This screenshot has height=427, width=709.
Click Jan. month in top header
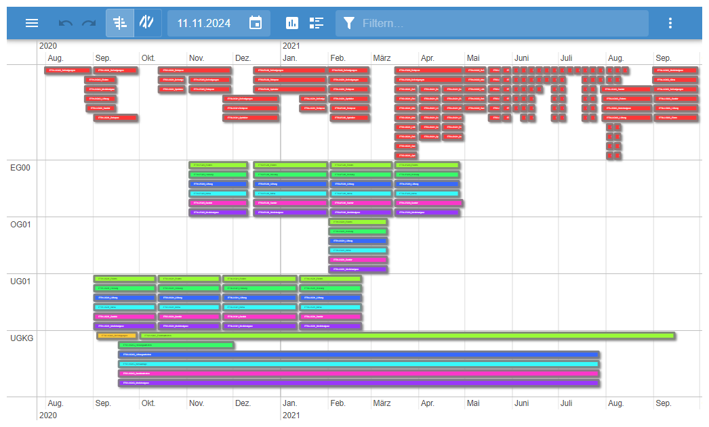coord(290,58)
